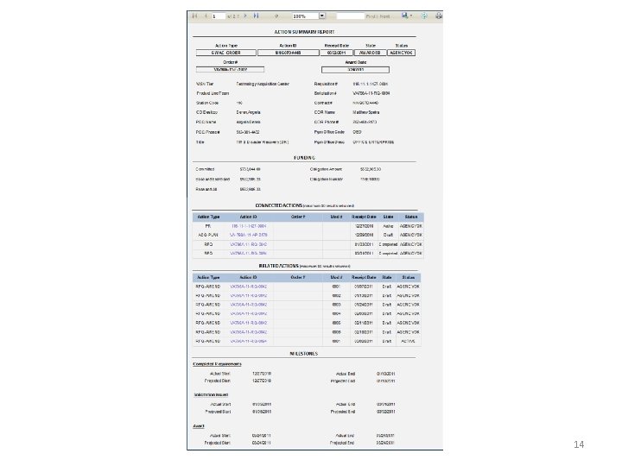Click the ACTION SUMMARY REPORT heading

[304, 32]
